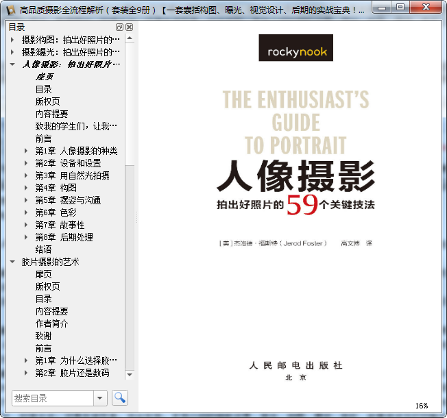Expand 第1章 为什么选择胶… chapter

click(26, 360)
